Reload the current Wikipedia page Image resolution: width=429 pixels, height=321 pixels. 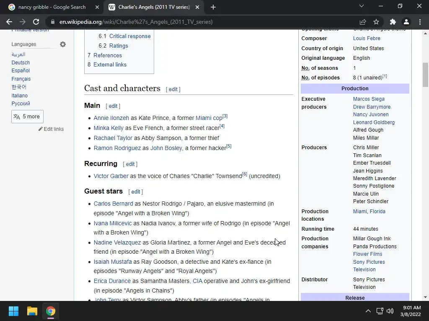click(36, 22)
